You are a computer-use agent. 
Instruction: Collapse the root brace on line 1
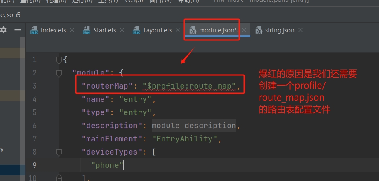coord(59,60)
